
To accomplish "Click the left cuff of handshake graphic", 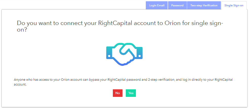I will coord(109,53).
